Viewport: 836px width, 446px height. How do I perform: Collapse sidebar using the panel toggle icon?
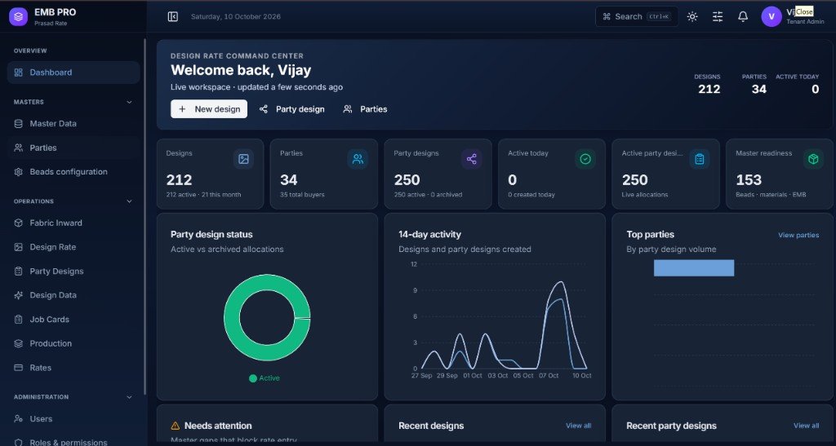(x=173, y=16)
